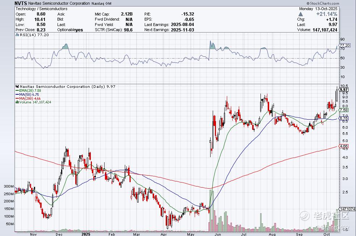356x236 pixels.
Task: Click the small RSI(14) indicator legend icon
Action: (17, 35)
